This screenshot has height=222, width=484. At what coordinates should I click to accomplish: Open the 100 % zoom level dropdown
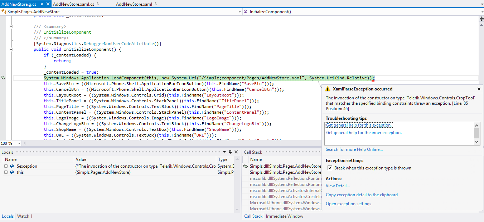pyautogui.click(x=19, y=143)
